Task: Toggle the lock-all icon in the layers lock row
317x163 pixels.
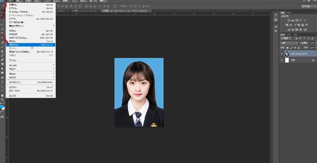Action: pyautogui.click(x=299, y=47)
